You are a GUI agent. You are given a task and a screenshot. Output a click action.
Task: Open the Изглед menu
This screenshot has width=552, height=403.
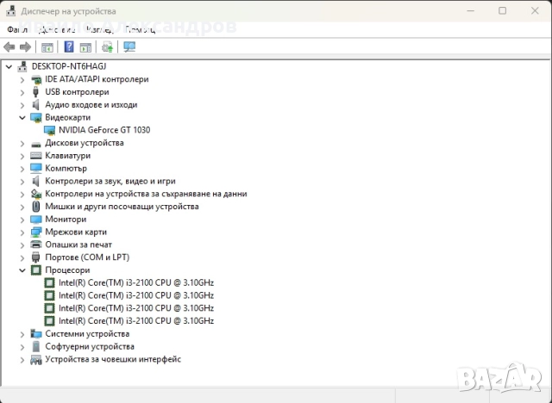(100, 30)
